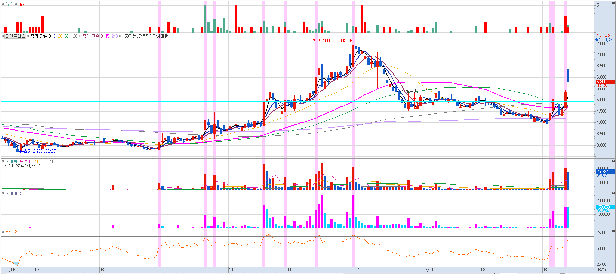Click the square marker before RSI 18
The width and height of the screenshot is (616, 274).
3,232
